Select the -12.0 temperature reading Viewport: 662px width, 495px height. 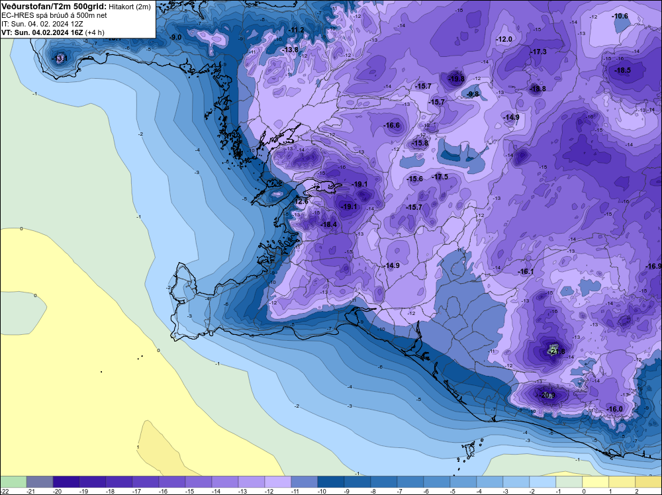coord(504,39)
